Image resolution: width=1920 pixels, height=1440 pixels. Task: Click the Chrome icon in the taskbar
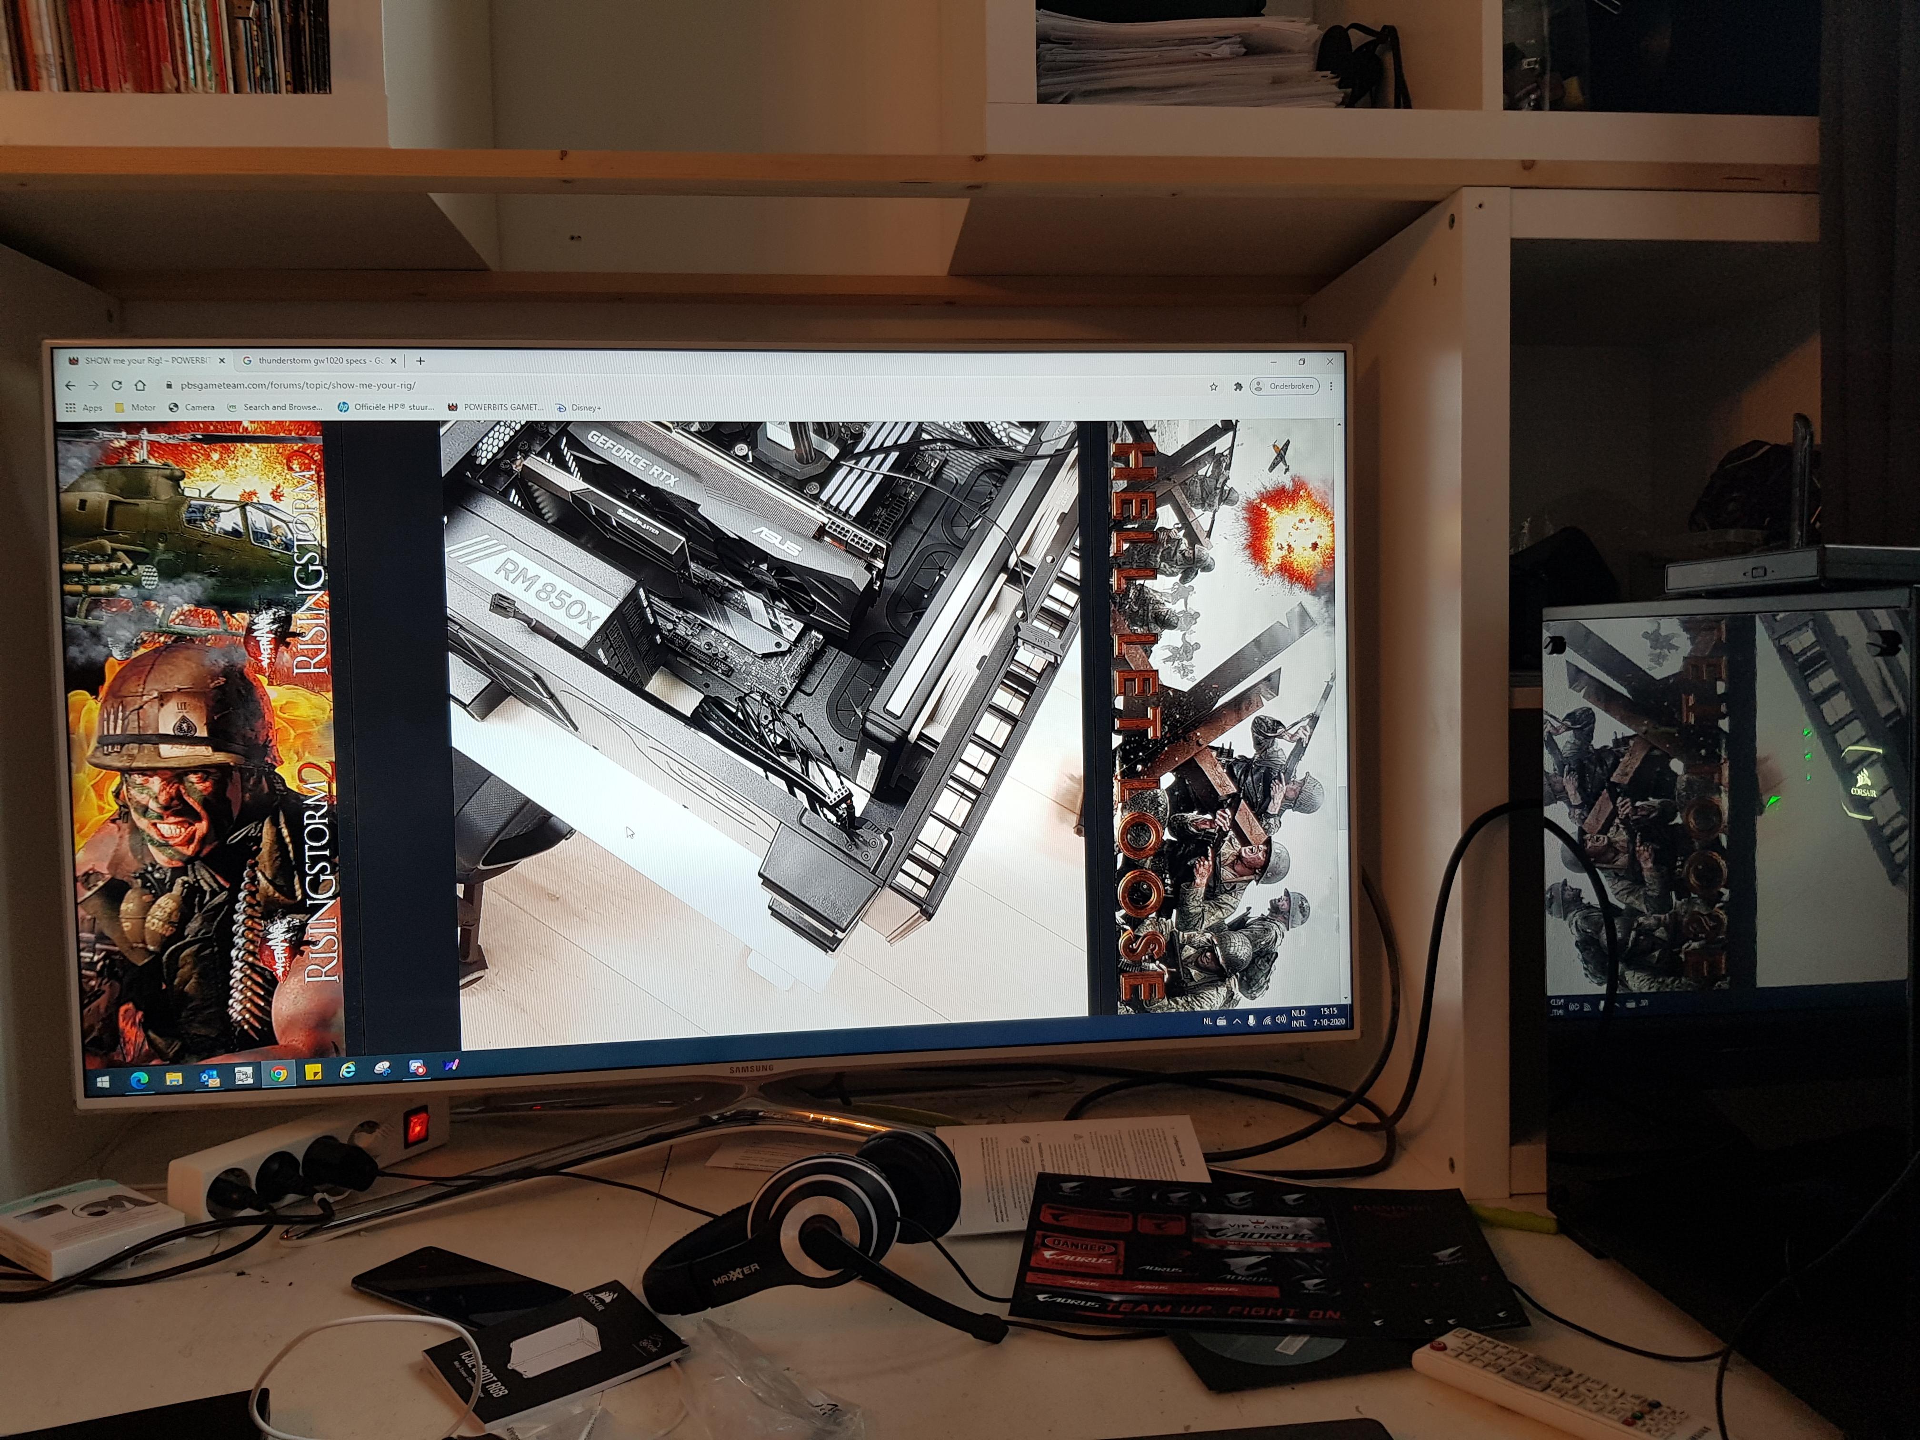[x=278, y=1075]
